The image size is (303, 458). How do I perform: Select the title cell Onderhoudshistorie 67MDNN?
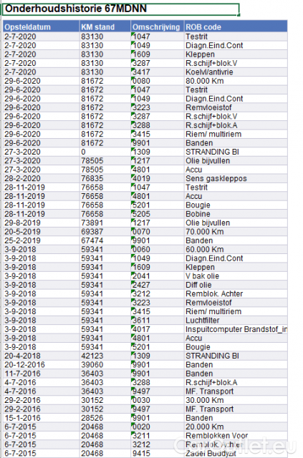121,9
